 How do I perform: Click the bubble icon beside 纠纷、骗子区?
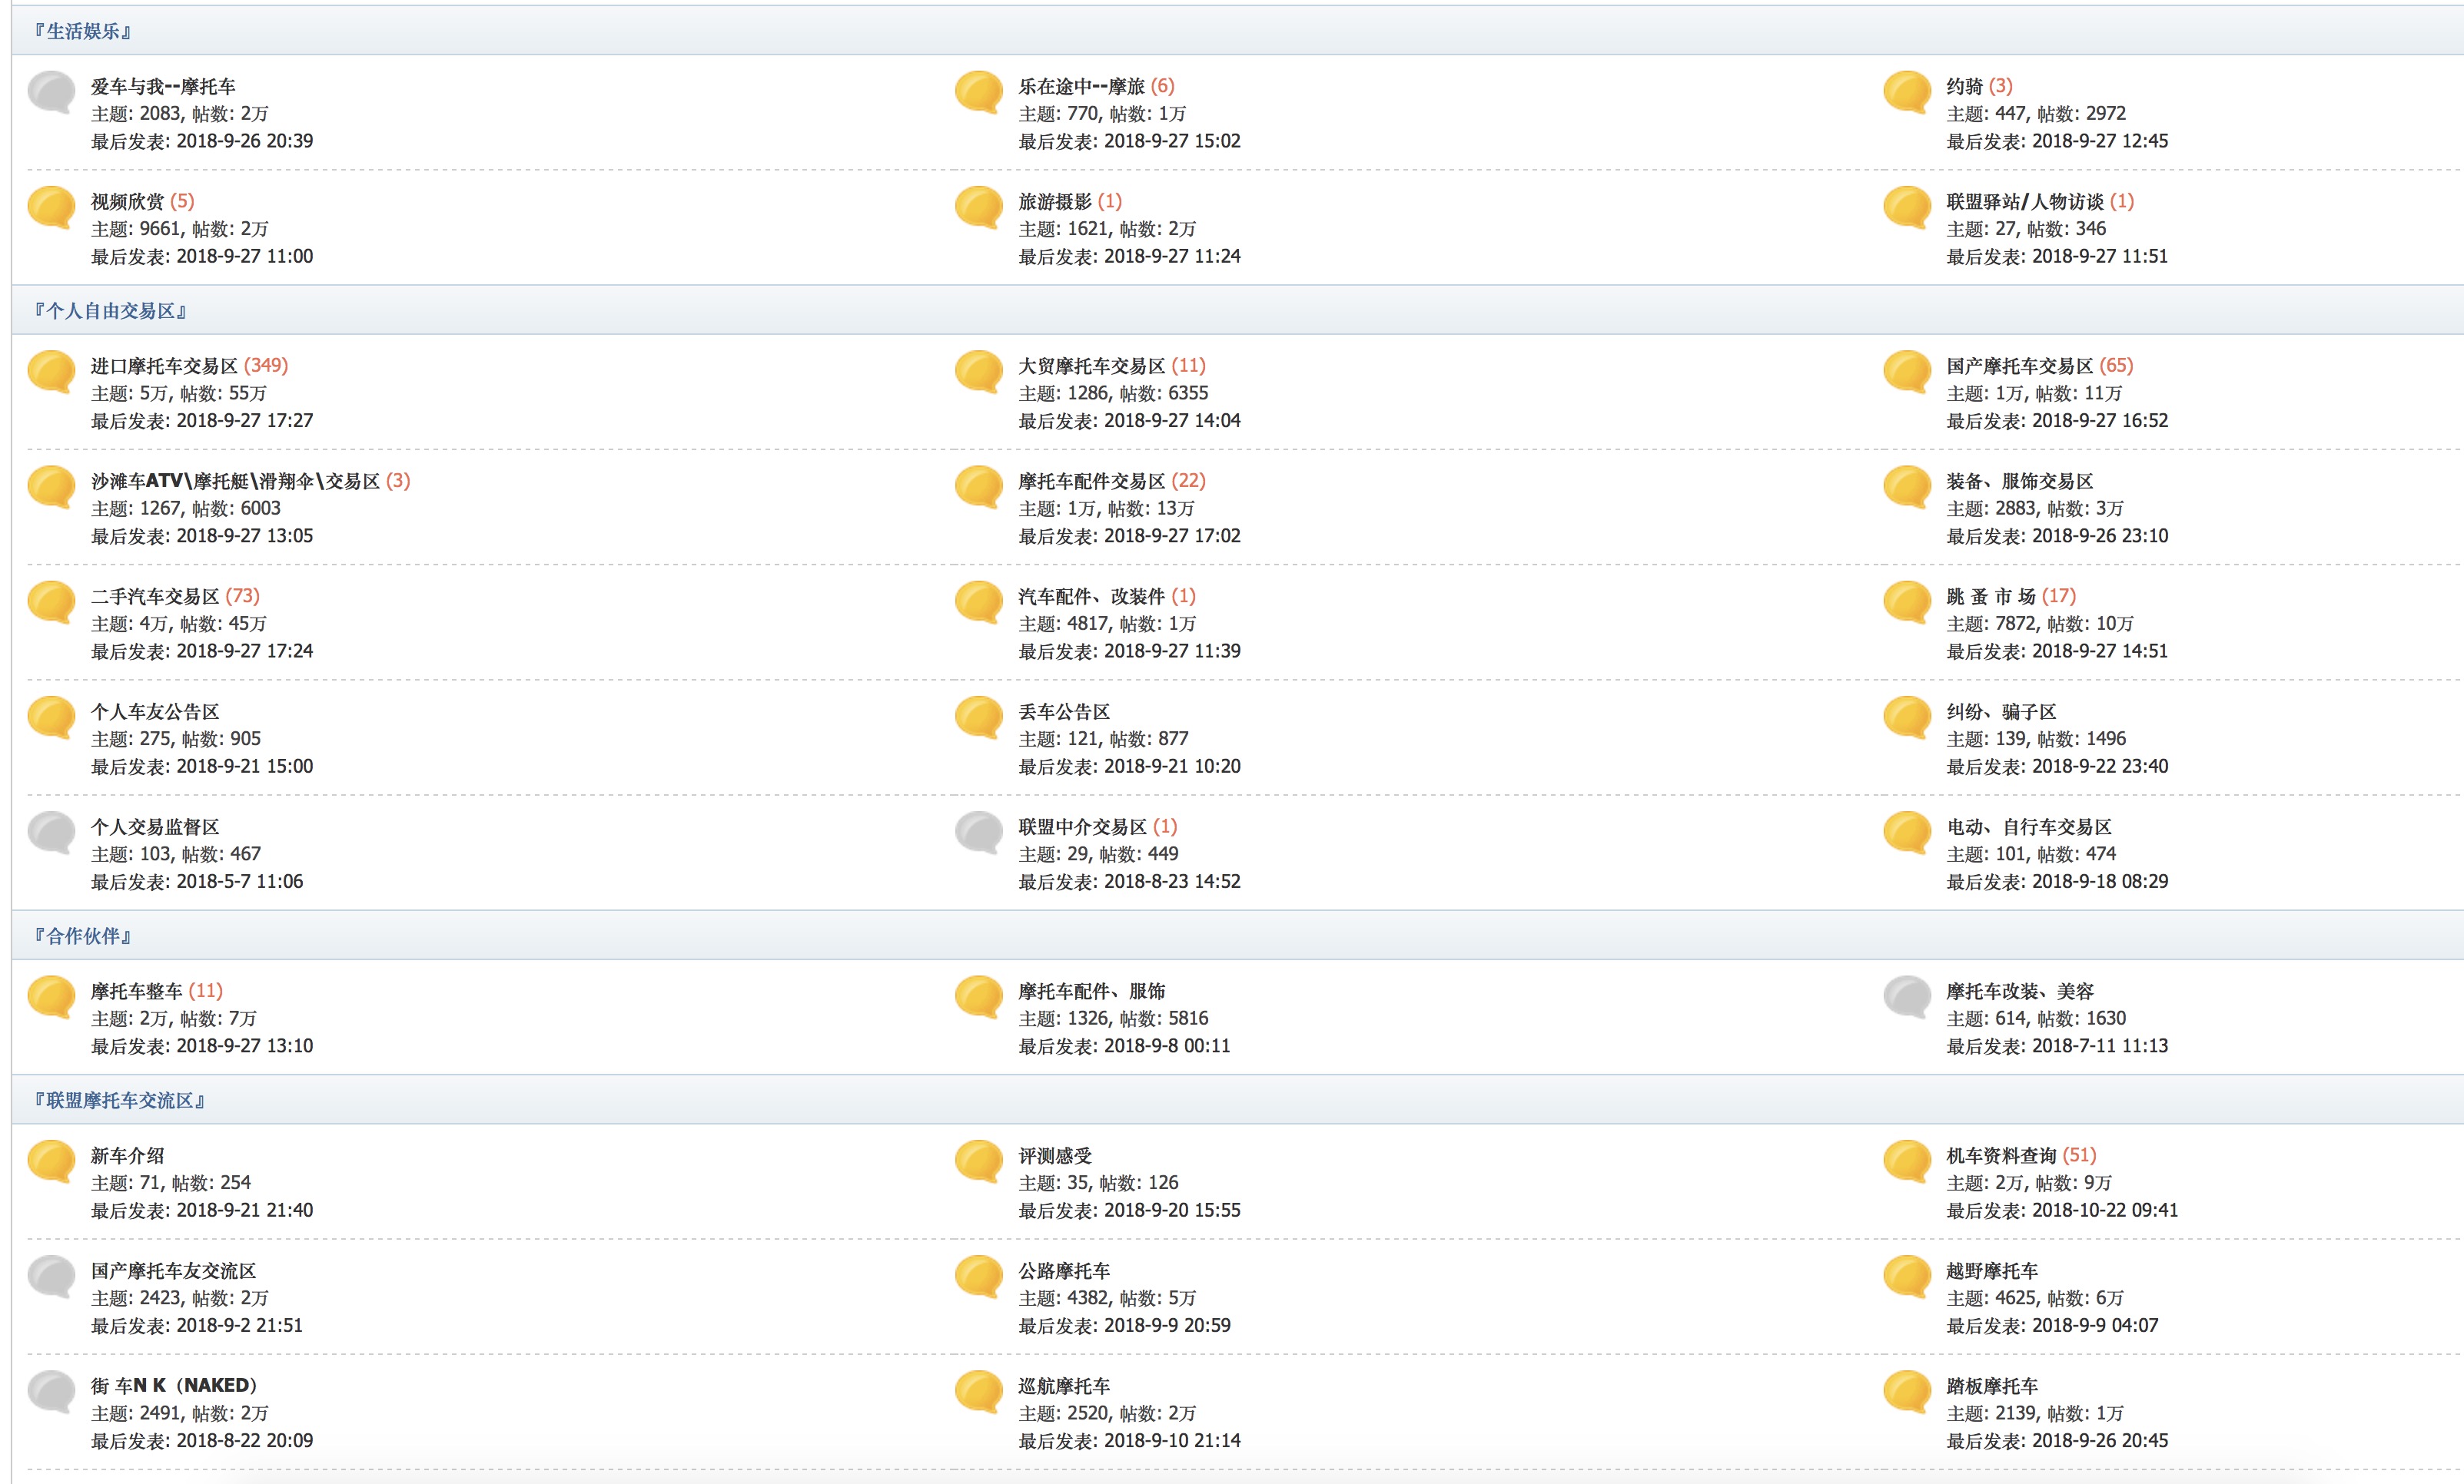coord(1907,717)
